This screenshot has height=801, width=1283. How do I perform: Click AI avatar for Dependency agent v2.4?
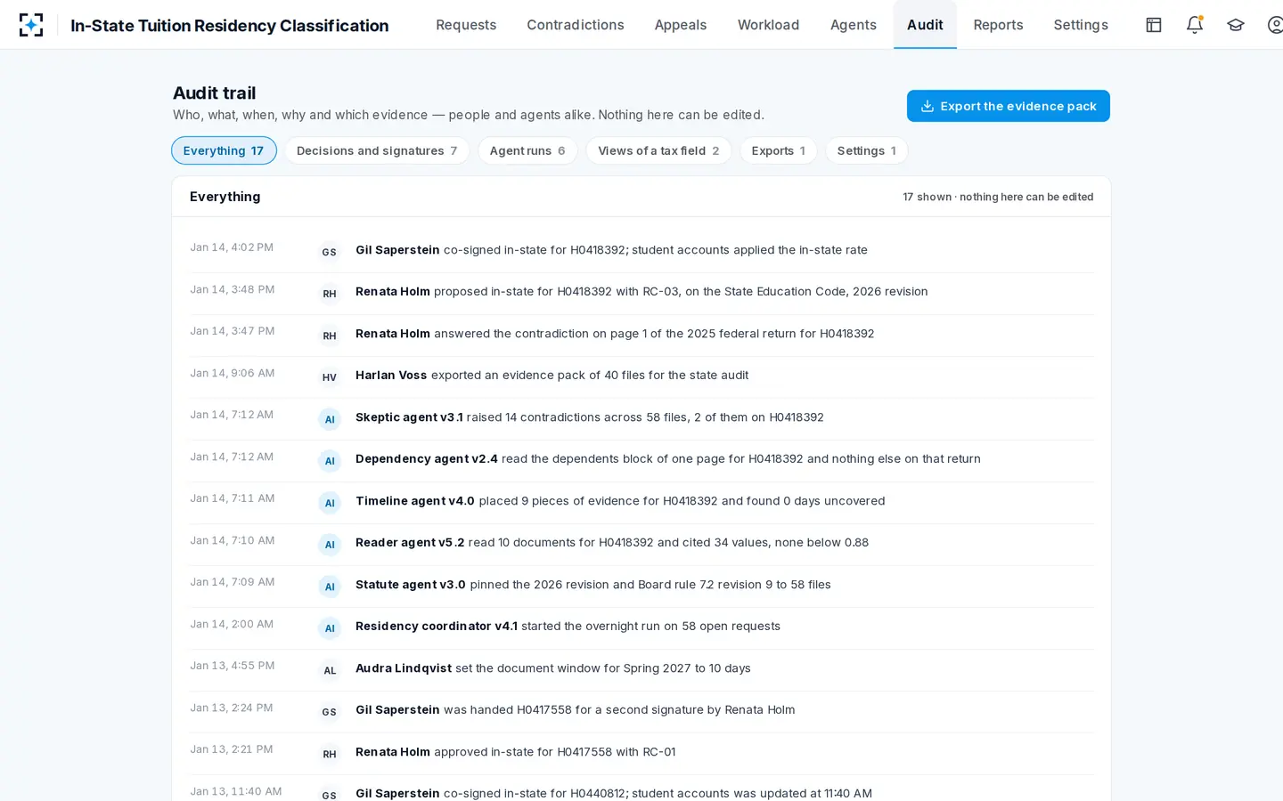(330, 461)
